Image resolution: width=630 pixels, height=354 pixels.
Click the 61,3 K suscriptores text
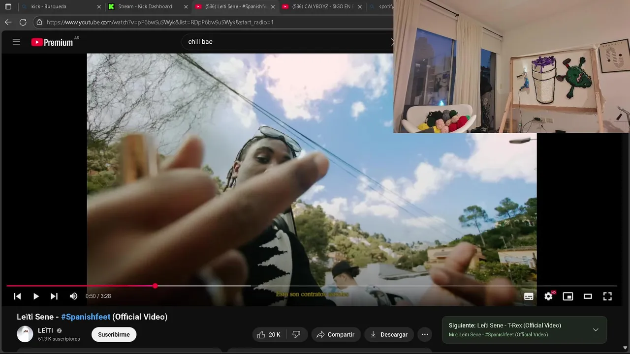point(59,339)
